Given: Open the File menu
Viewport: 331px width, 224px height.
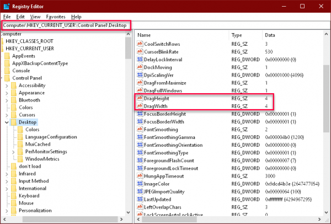Looking at the screenshot, I should tap(7, 17).
